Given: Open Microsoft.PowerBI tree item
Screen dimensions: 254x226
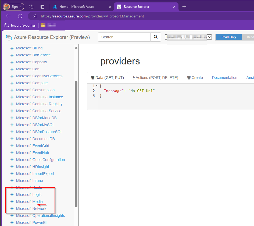Looking at the screenshot, I should 31,223.
